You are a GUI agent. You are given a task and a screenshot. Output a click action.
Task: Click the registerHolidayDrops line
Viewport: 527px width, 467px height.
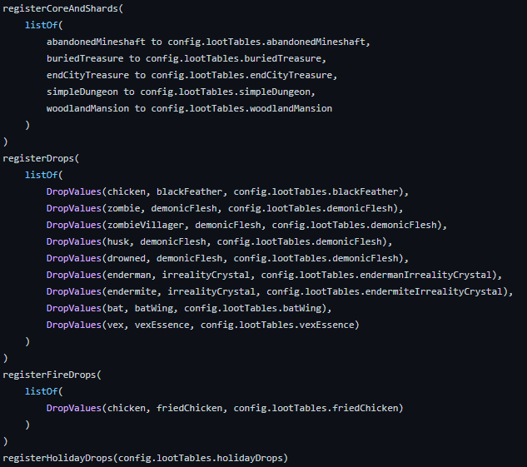tap(145, 459)
